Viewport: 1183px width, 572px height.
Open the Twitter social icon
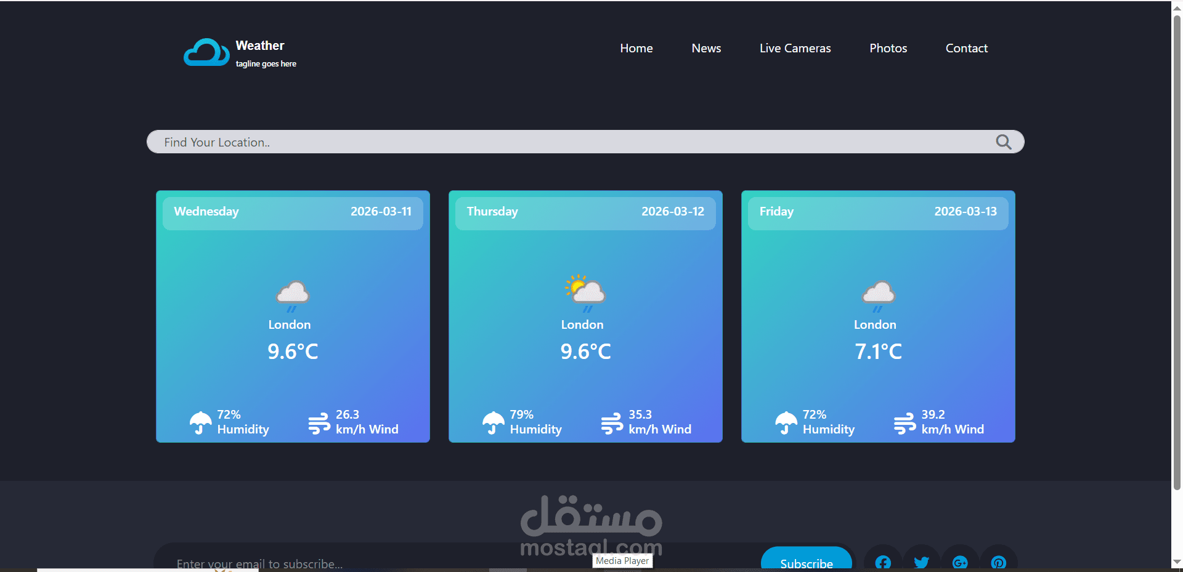922,562
